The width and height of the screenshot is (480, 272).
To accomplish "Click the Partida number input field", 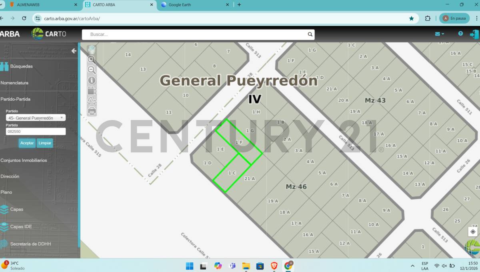I will (36, 132).
